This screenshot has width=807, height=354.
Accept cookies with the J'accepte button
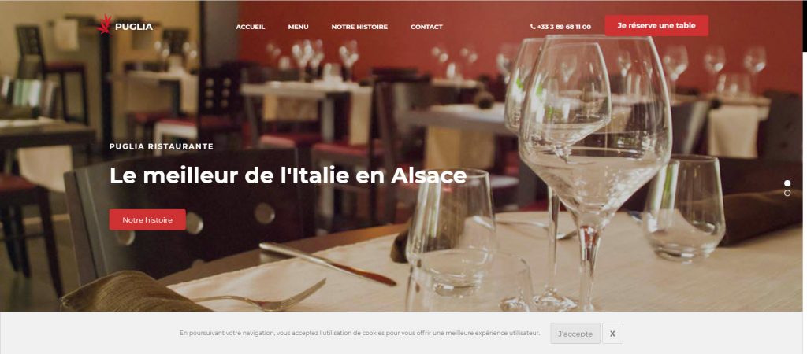click(575, 333)
